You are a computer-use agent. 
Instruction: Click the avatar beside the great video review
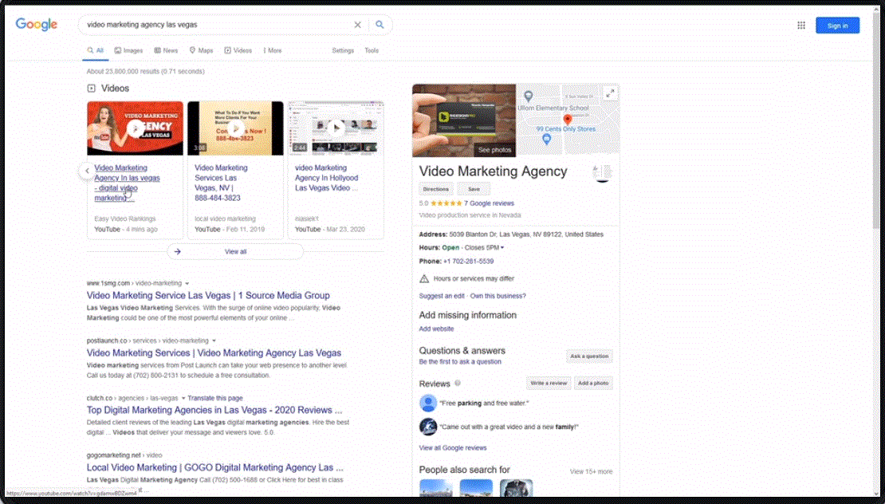428,427
